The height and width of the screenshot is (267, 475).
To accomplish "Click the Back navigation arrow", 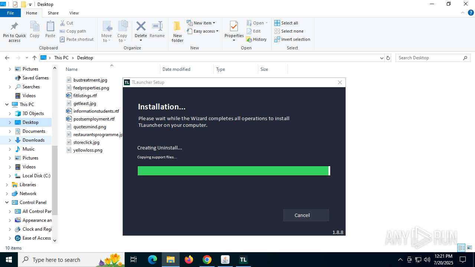I will click(7, 58).
